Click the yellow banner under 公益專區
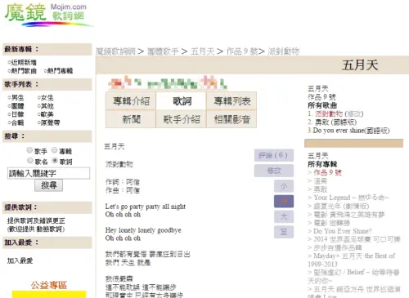409x298 pixels. 49,295
